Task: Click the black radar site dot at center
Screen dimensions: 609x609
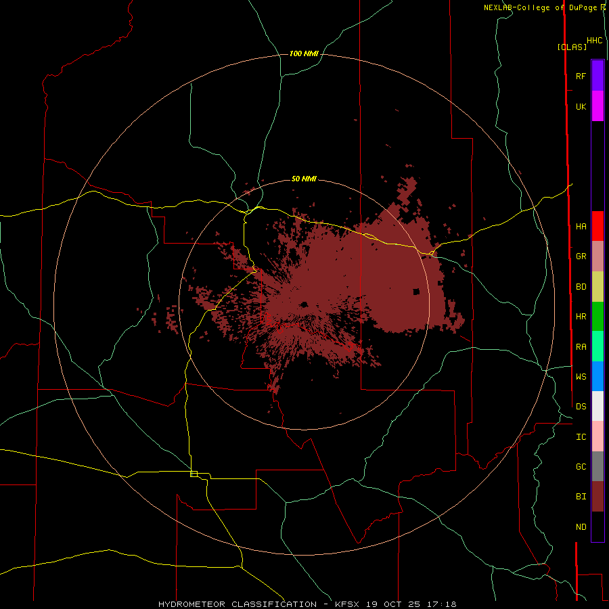Action: coord(304,304)
